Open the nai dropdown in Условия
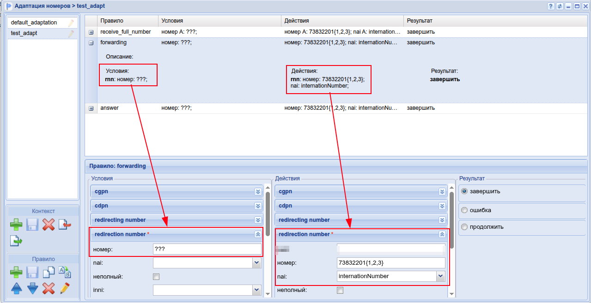This screenshot has width=591, height=303. [257, 263]
